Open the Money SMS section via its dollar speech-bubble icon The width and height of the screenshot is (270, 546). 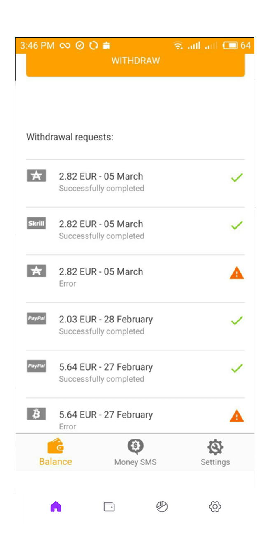click(135, 445)
